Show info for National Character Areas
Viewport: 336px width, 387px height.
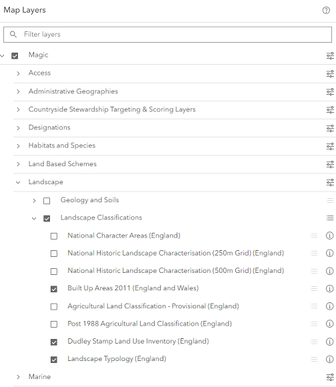(329, 236)
